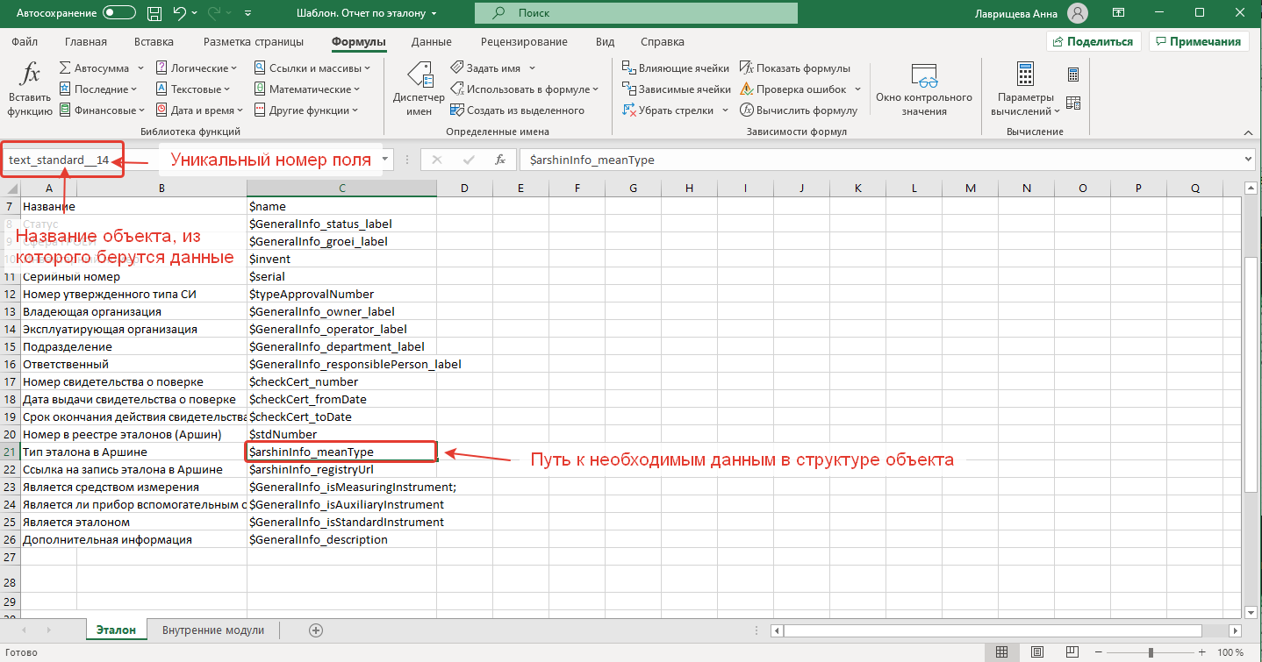Collapse the ribbon with the chevron
This screenshot has width=1262, height=662.
pos(1248,132)
